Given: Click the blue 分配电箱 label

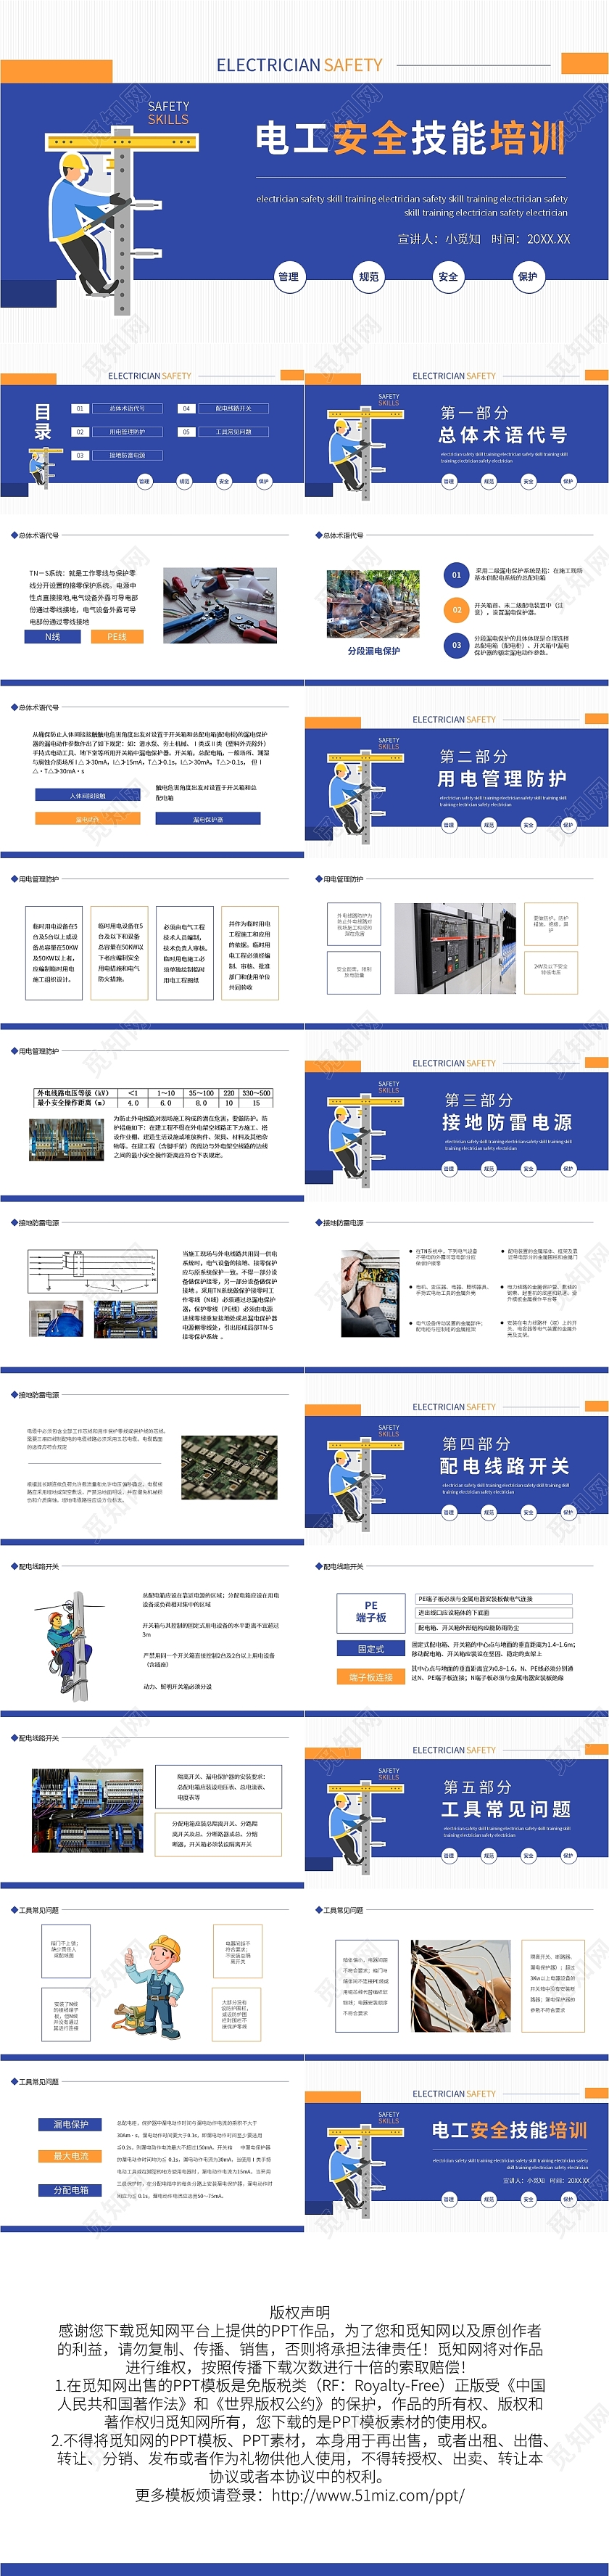Looking at the screenshot, I should [x=70, y=2190].
